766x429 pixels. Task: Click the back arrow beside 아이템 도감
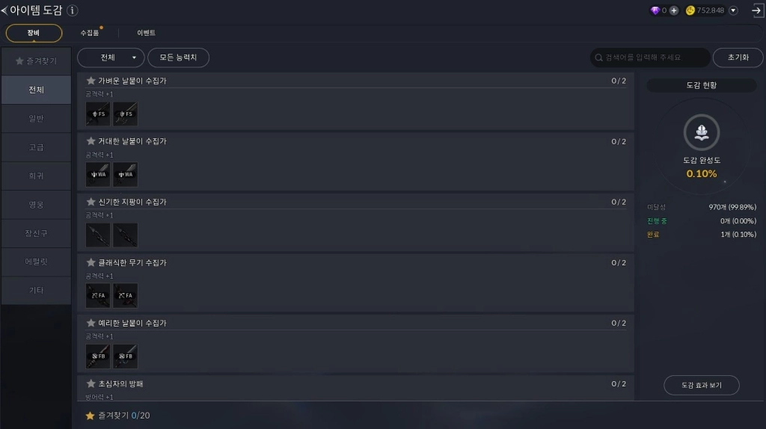click(x=4, y=10)
